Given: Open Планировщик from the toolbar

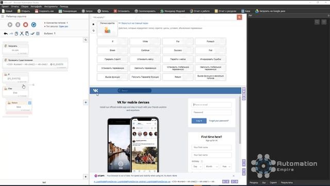Looking at the screenshot, I should [68, 11].
